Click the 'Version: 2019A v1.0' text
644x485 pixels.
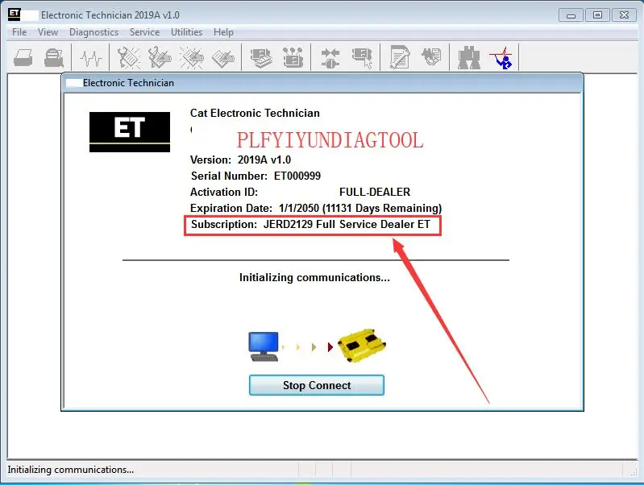point(240,160)
